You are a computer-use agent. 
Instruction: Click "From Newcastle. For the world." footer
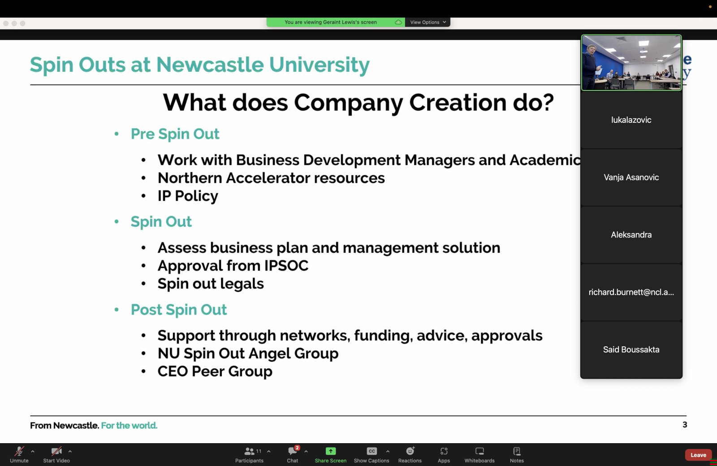pyautogui.click(x=94, y=426)
